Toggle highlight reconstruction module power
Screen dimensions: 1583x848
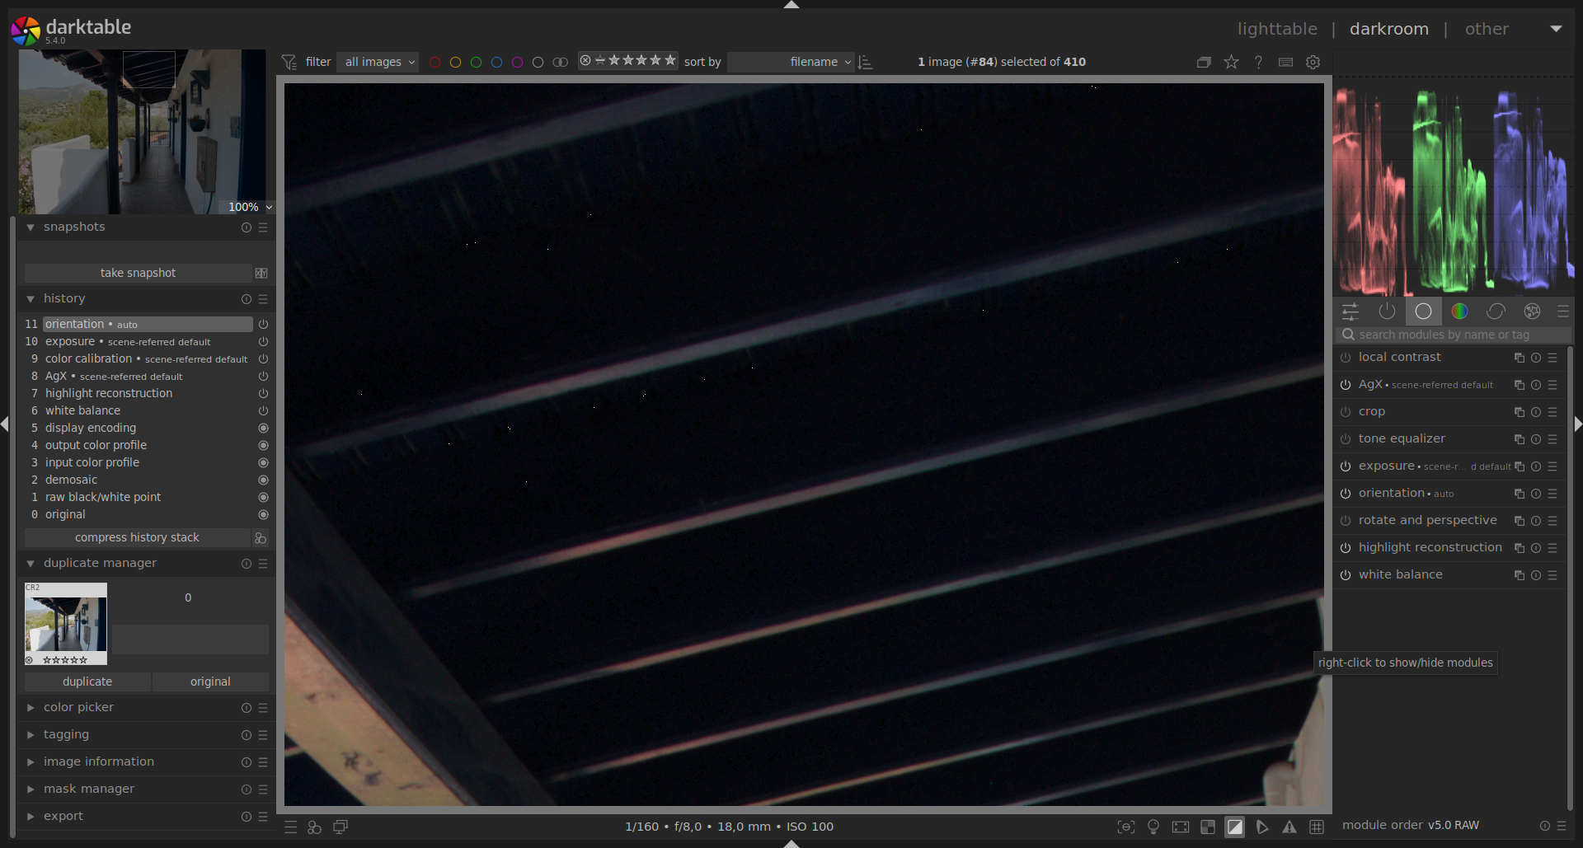coord(1346,548)
